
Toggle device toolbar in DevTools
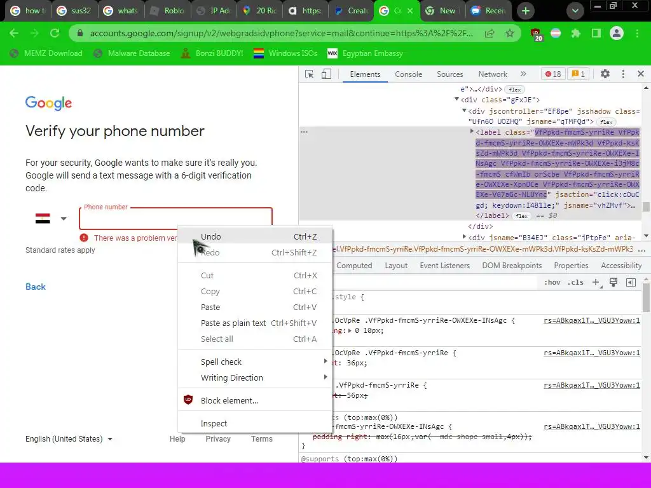326,74
